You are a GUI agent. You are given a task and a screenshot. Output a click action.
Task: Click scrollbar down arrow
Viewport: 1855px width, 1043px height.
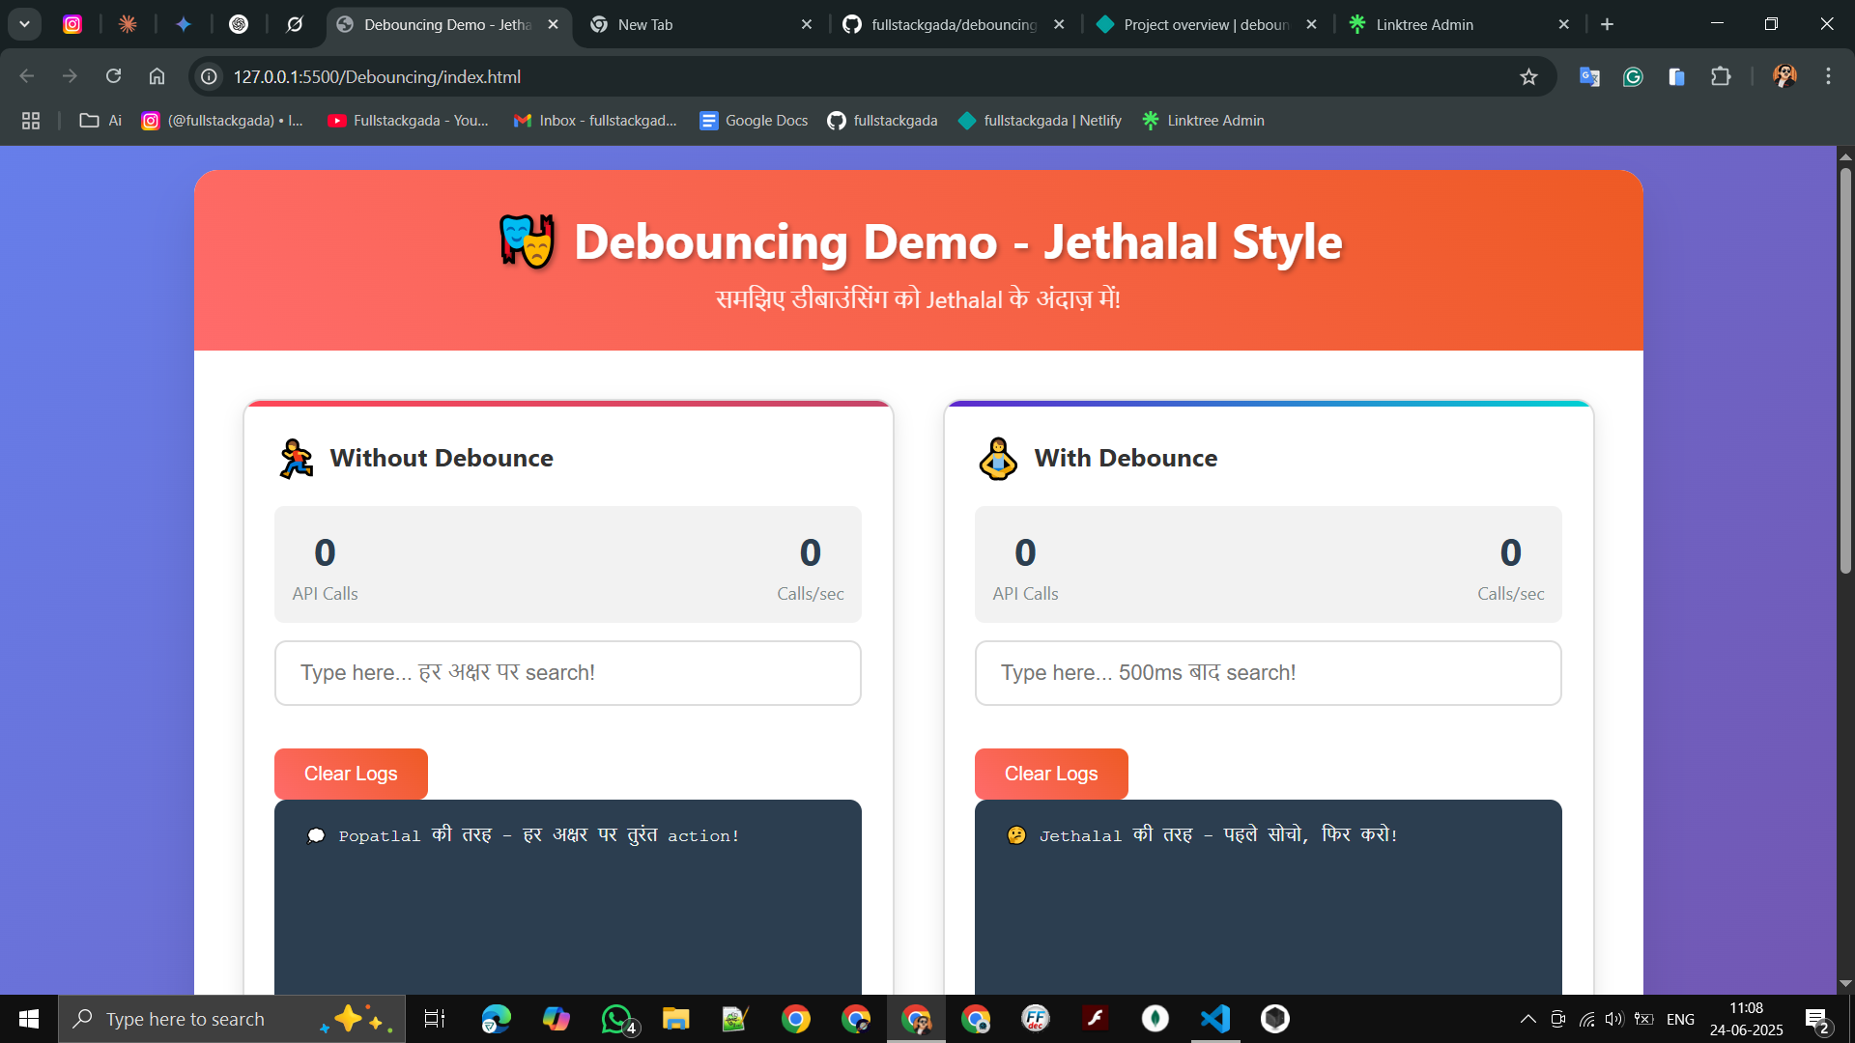tap(1845, 983)
